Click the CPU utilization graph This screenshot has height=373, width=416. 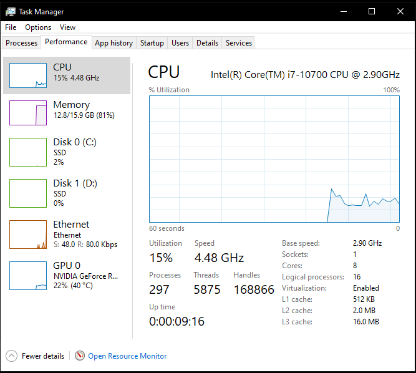274,158
